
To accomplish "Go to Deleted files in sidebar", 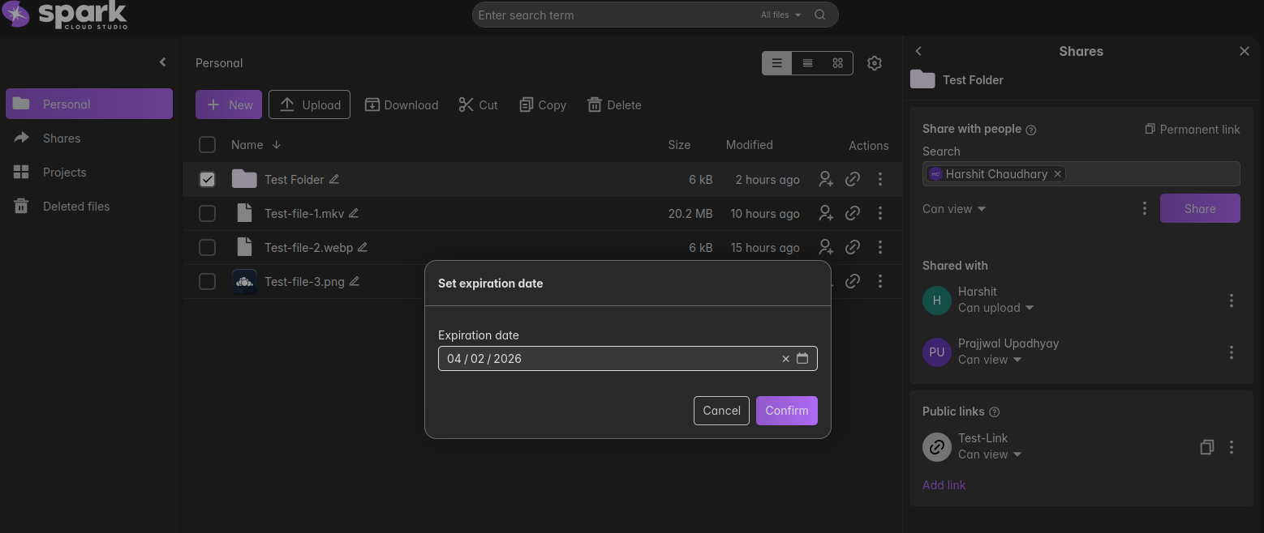I will click(x=76, y=207).
